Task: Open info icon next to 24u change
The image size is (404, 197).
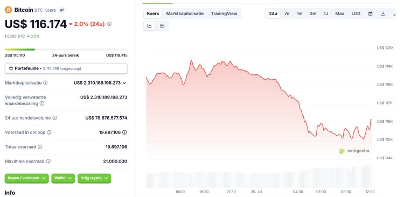Action: click(109, 24)
